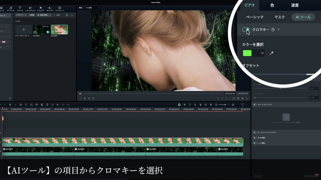Toggle モーショントラッキング switch
The width and height of the screenshot is (321, 180).
(x=255, y=132)
